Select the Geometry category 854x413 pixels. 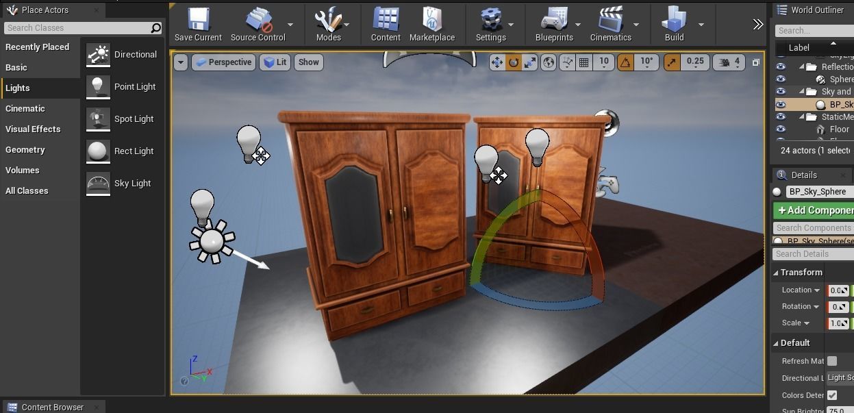(25, 150)
